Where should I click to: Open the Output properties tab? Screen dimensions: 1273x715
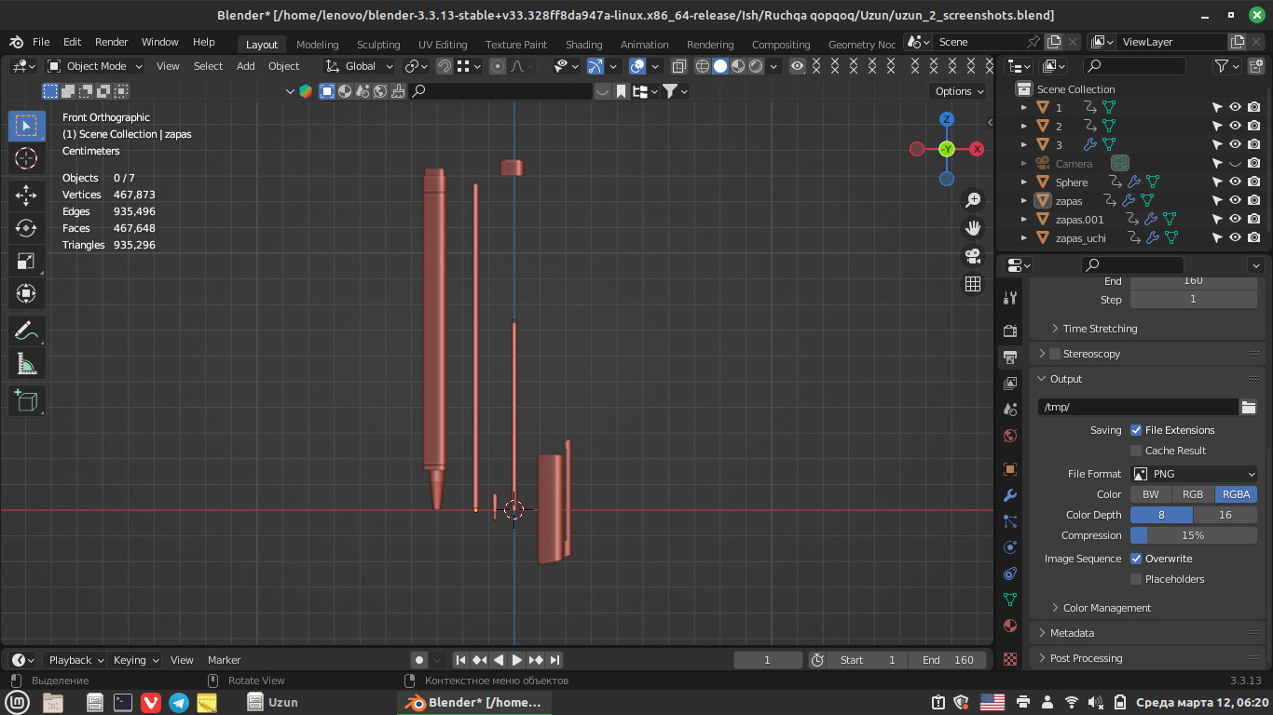click(1010, 357)
